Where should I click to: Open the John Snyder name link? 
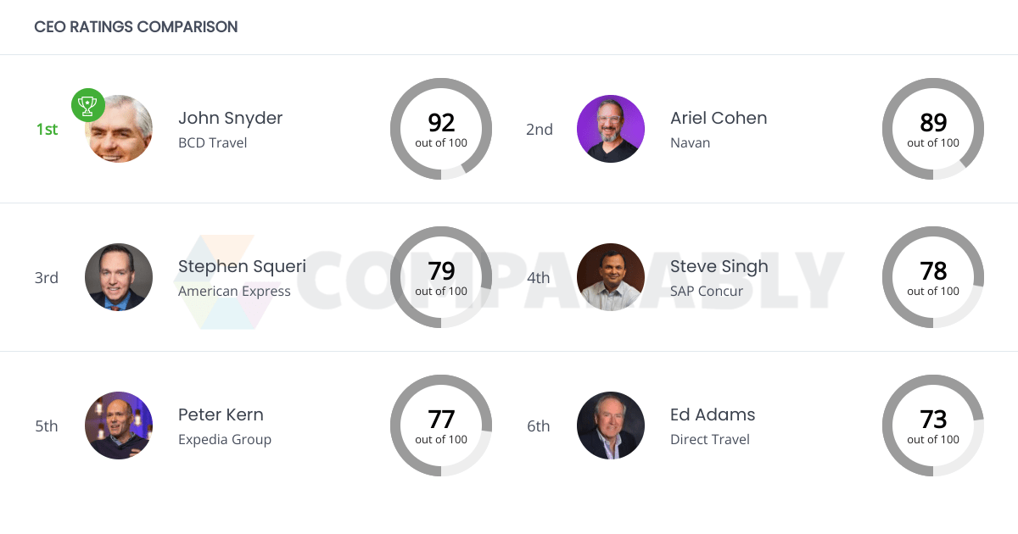click(x=230, y=118)
